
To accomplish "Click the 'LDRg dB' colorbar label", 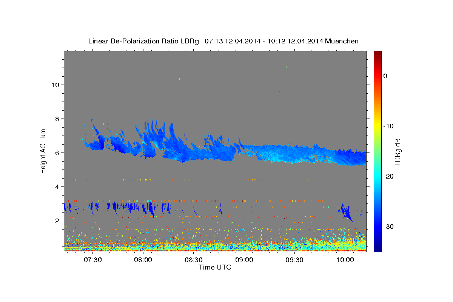I will (x=398, y=151).
